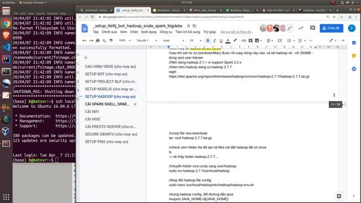This screenshot has height=203, width=361.
Task: Click the line spacing icon
Action: [280, 41]
